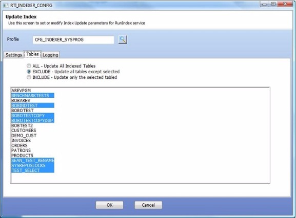Click BOBOTESTCOPYDUP list item
The image size is (296, 218).
33,120
